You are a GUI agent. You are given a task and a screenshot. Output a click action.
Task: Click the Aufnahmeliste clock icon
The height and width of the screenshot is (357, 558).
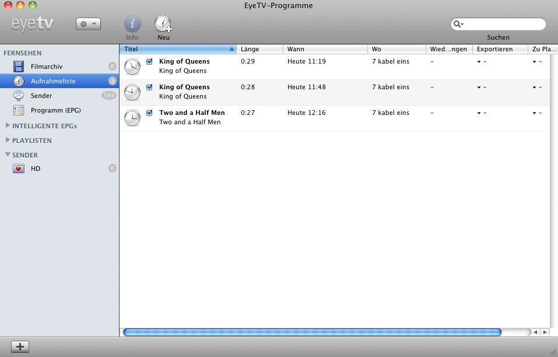(19, 81)
